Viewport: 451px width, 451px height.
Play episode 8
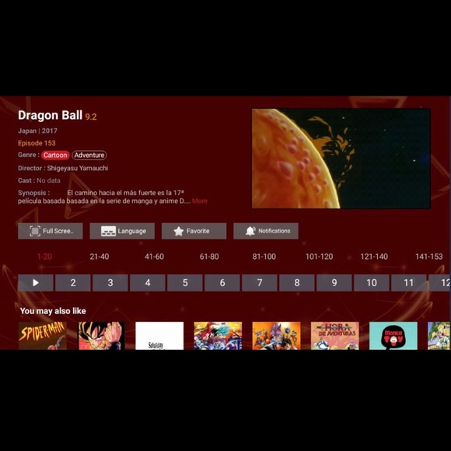coord(297,283)
